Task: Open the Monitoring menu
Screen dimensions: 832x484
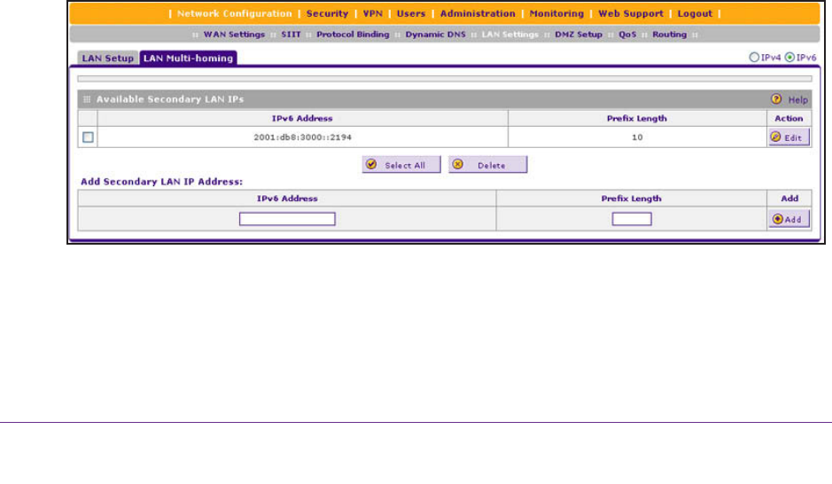Action: pyautogui.click(x=556, y=14)
